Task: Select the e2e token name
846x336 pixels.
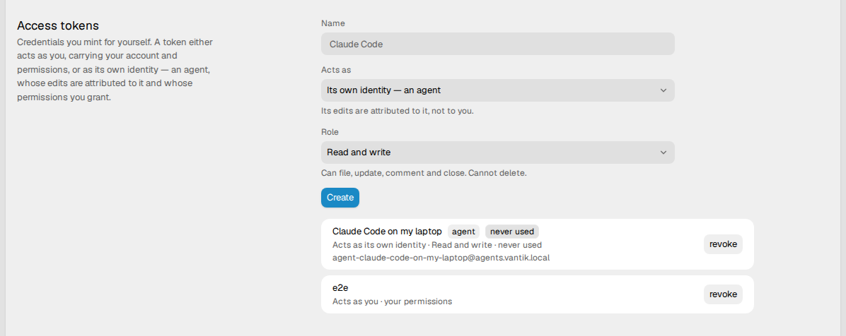Action: click(x=340, y=288)
